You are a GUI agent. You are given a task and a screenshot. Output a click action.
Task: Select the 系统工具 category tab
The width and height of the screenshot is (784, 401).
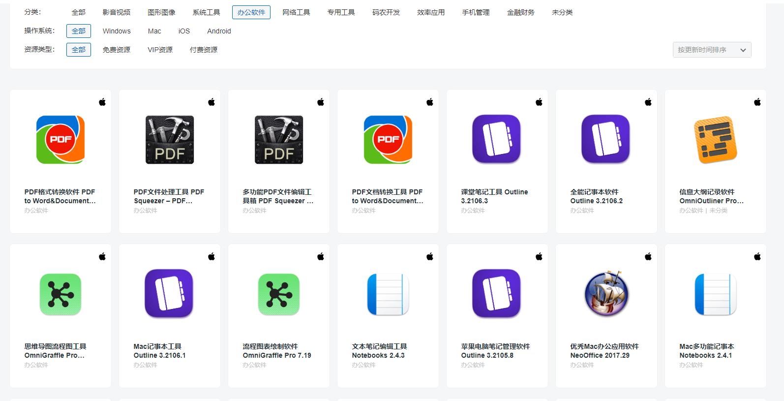[206, 12]
